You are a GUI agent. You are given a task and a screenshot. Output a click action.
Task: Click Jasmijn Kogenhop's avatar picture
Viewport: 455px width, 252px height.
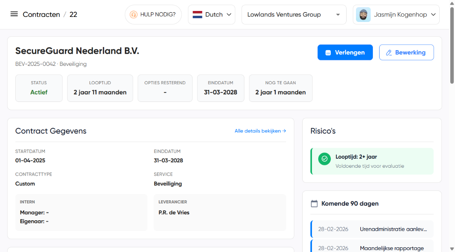[x=363, y=15]
